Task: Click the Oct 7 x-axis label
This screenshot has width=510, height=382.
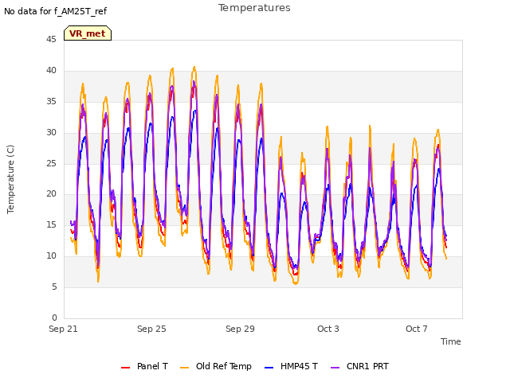Action: pos(417,329)
